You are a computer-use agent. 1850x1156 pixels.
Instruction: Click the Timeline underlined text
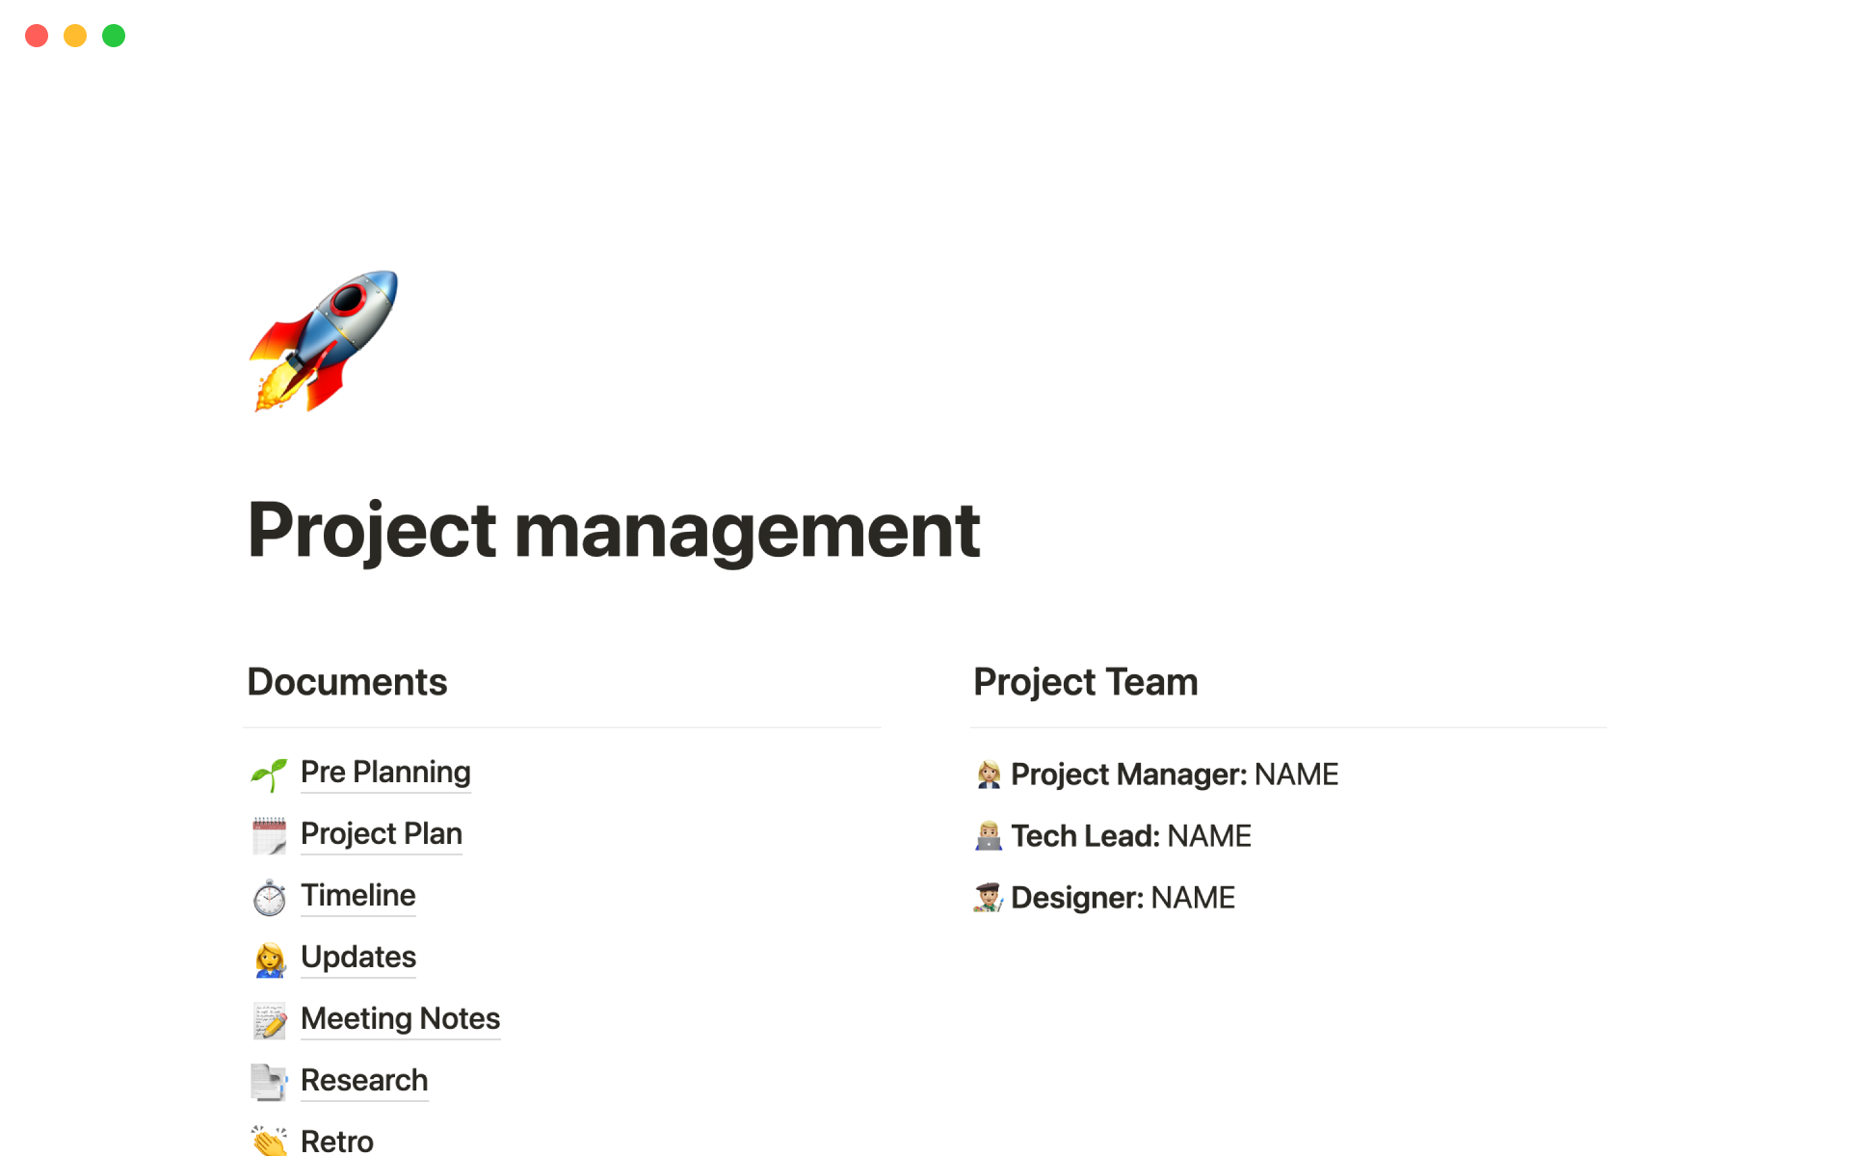[358, 895]
